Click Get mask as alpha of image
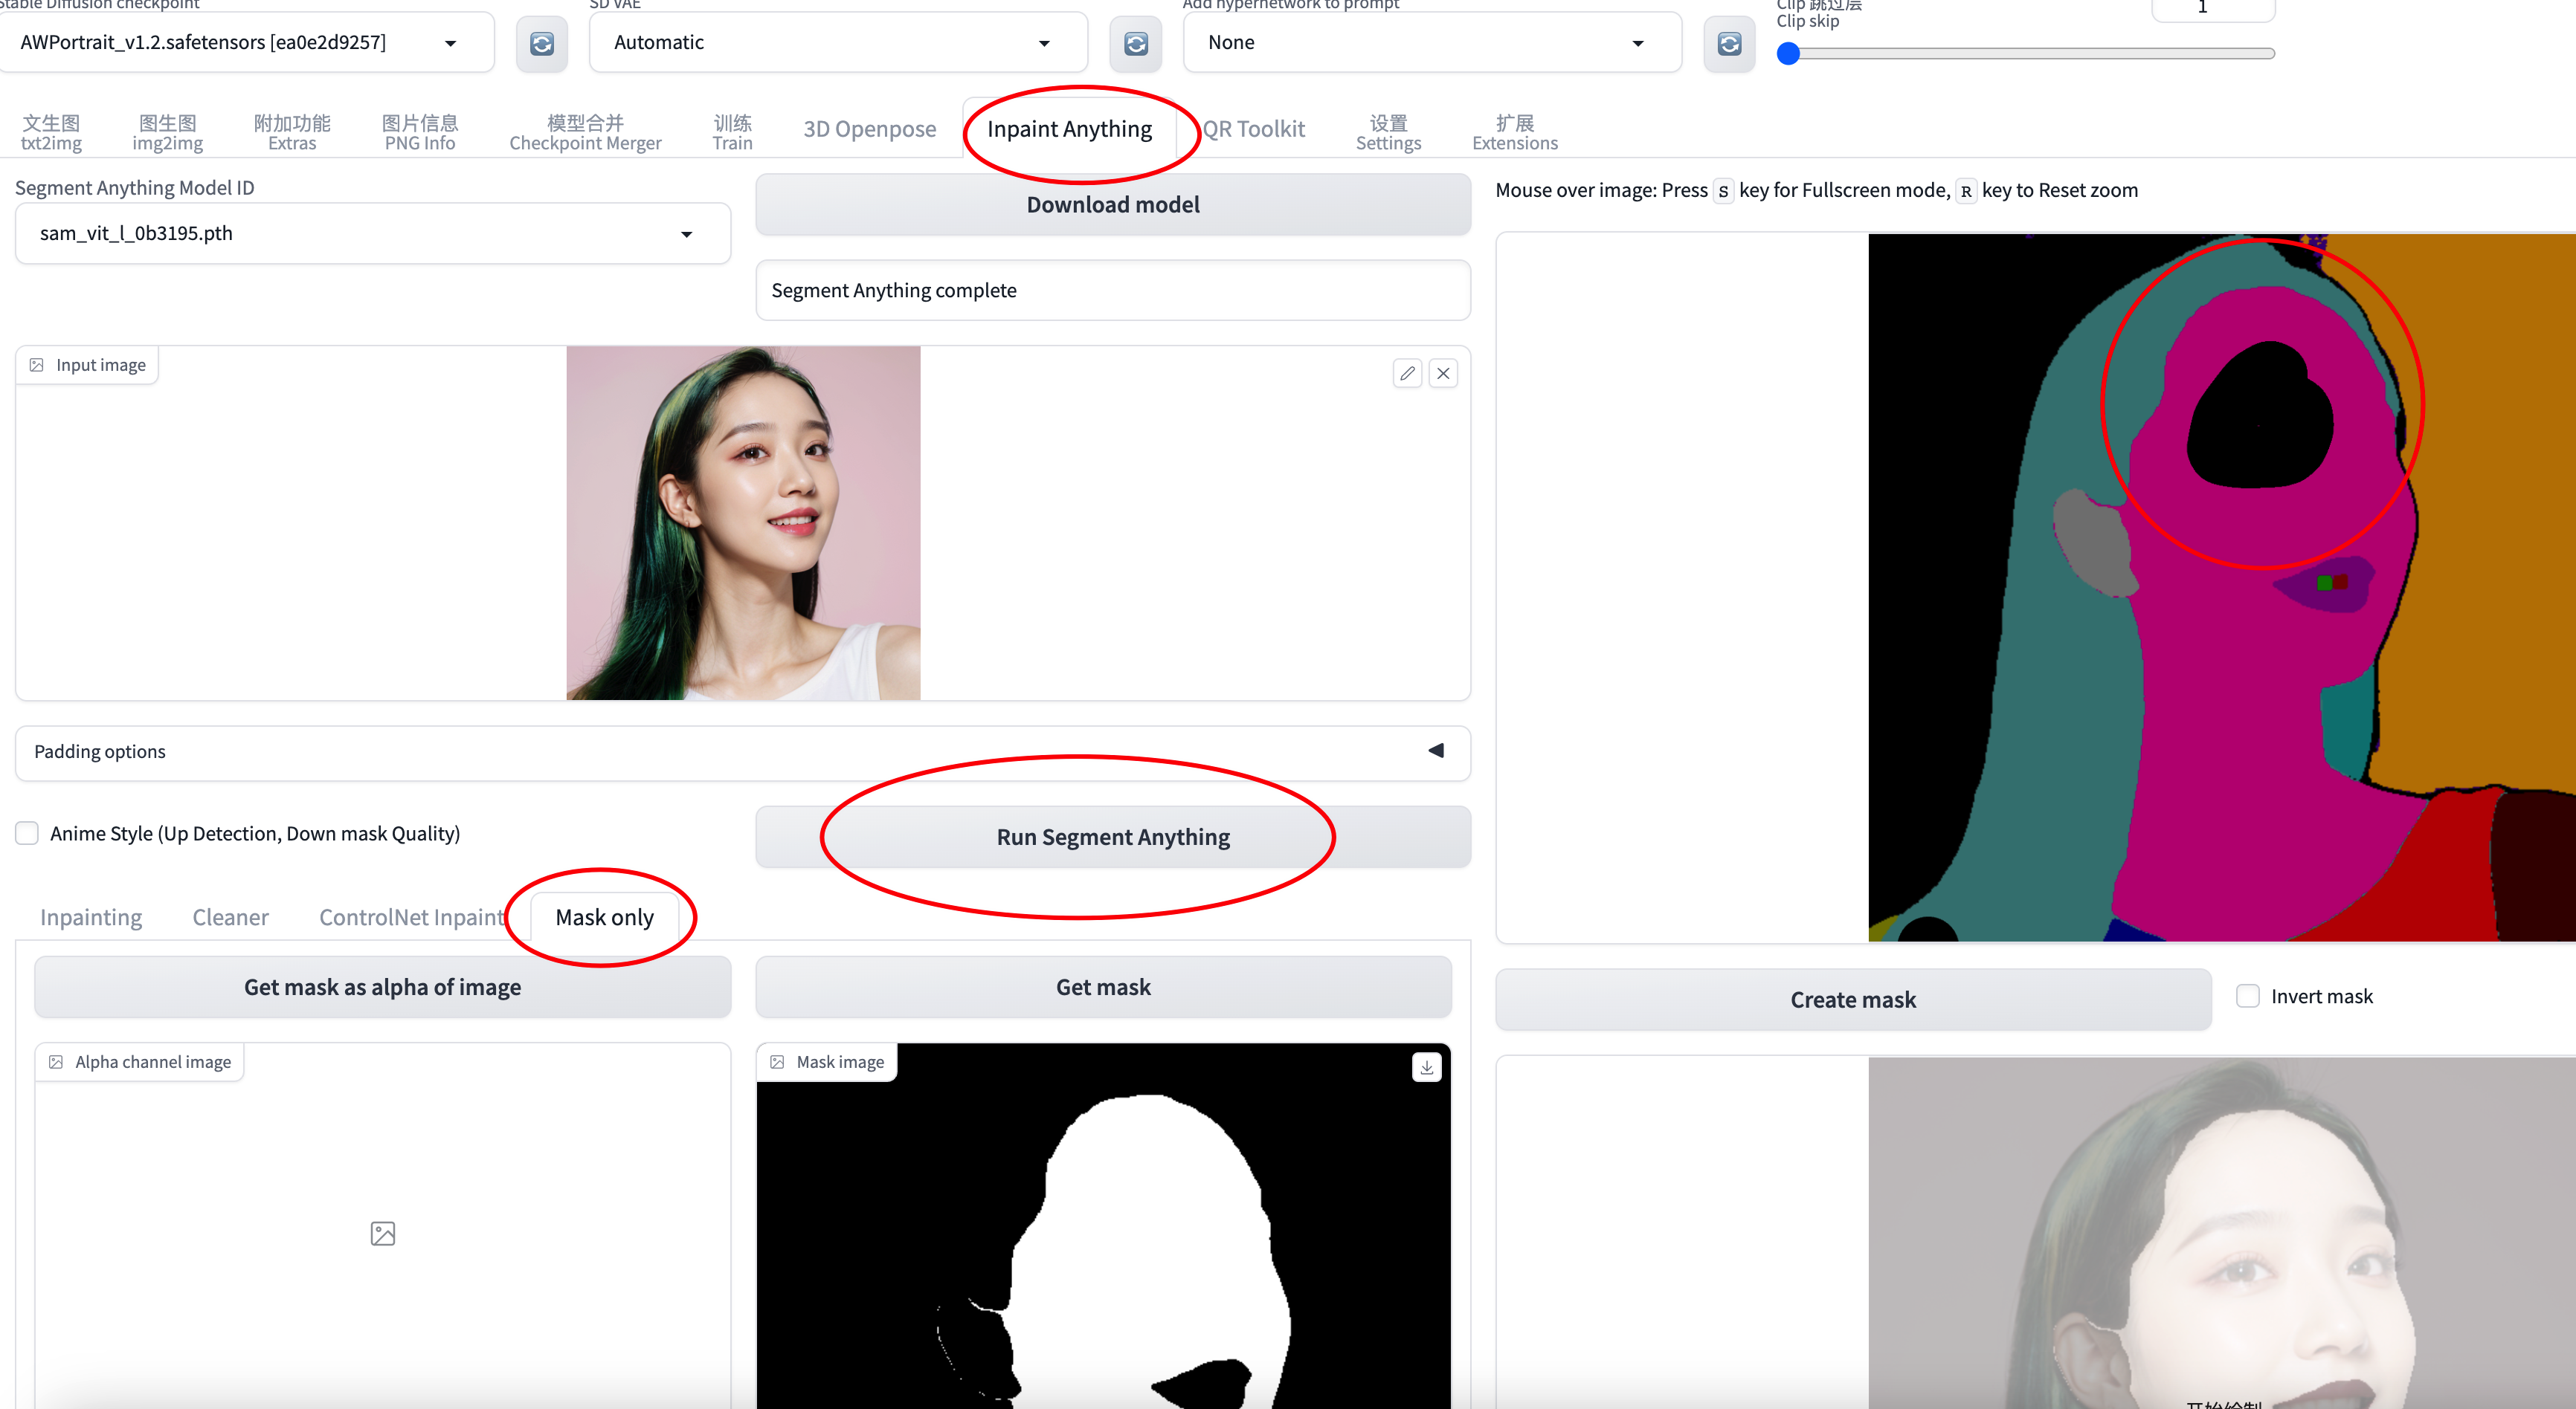The width and height of the screenshot is (2576, 1409). click(382, 986)
